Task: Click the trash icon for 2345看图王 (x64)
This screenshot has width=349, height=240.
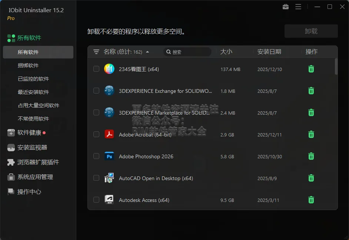Action: coord(311,69)
